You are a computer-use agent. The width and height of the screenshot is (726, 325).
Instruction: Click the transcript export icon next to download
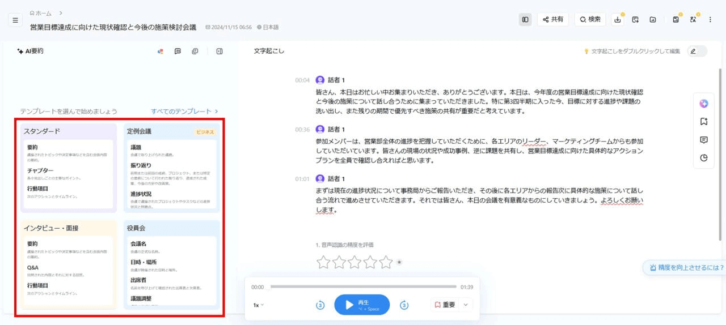click(635, 19)
